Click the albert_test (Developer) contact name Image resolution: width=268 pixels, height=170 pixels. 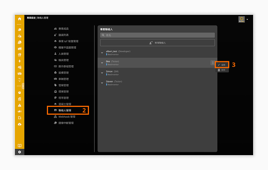coord(118,51)
